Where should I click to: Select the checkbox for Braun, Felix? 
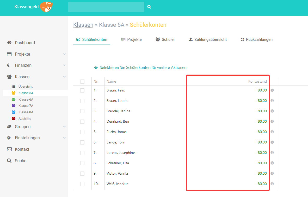[82, 90]
